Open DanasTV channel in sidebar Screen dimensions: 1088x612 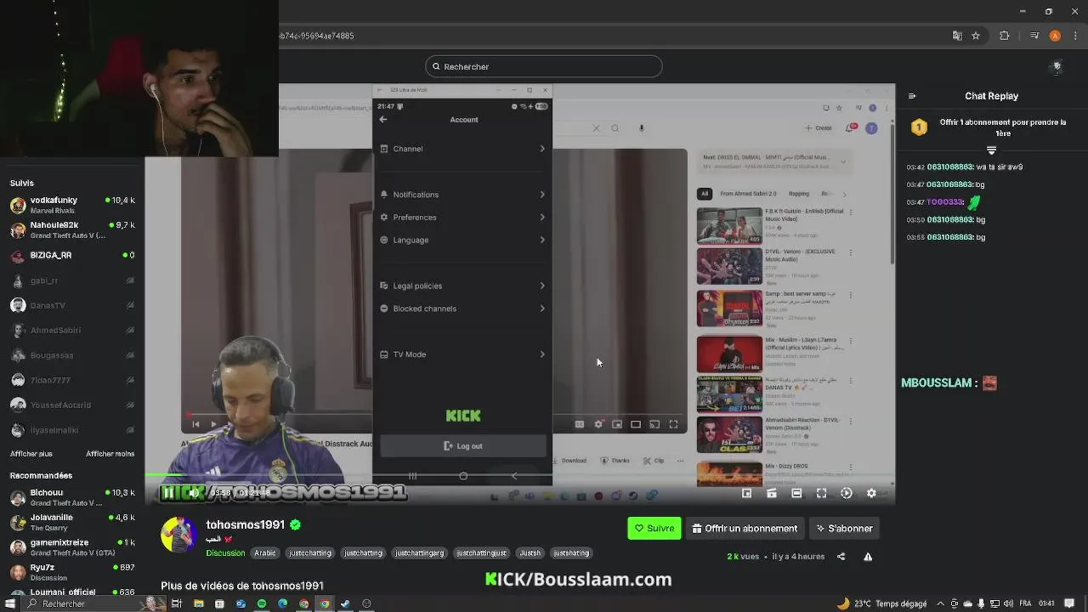(71, 305)
